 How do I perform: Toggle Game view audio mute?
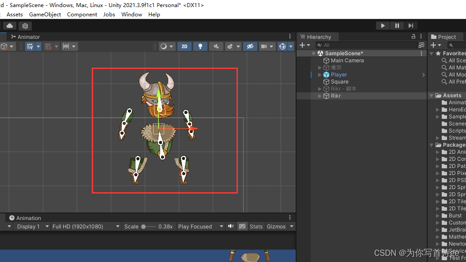(x=231, y=227)
